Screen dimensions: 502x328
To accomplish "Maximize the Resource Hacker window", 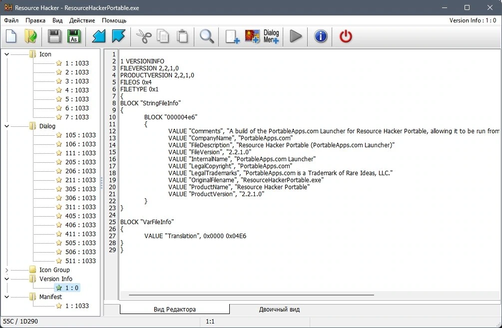I will (467, 7).
